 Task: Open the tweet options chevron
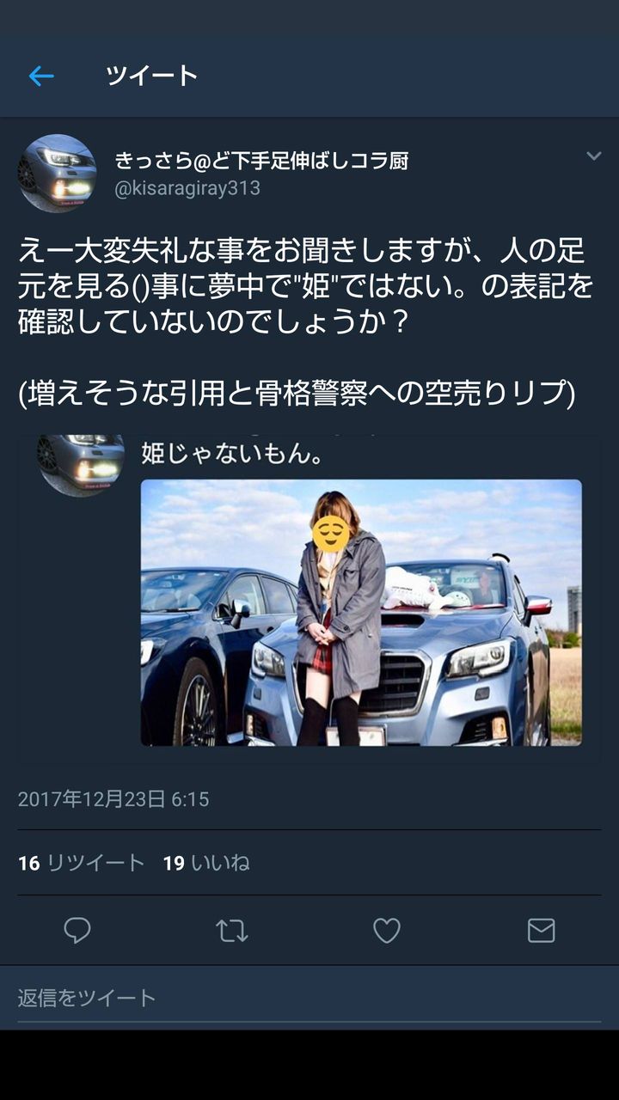coord(593,156)
